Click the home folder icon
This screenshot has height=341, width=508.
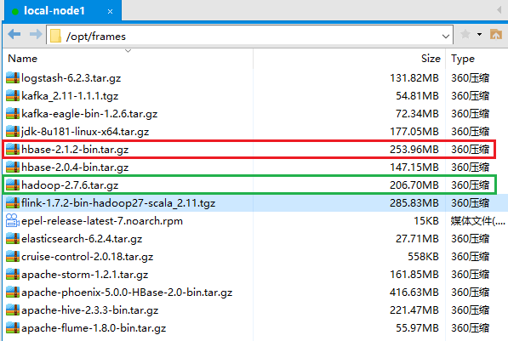496,34
